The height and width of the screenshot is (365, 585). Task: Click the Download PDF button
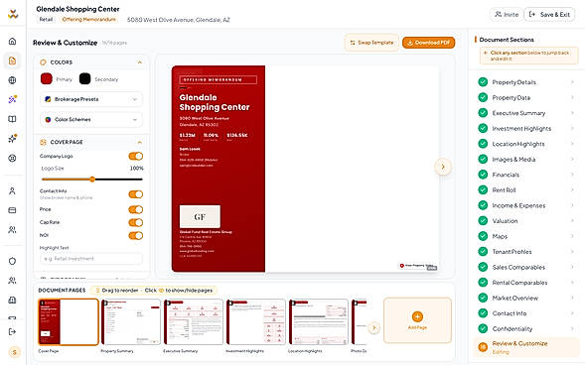coord(429,43)
